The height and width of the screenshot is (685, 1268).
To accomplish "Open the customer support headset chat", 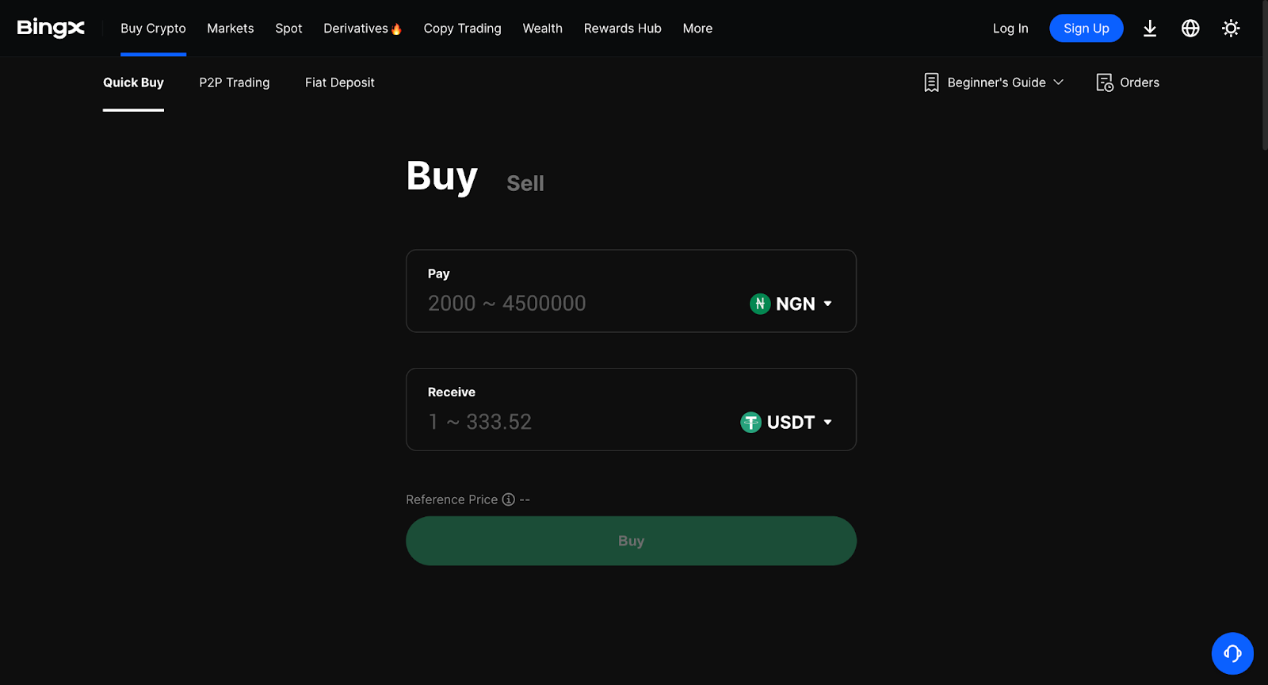I will coord(1232,653).
